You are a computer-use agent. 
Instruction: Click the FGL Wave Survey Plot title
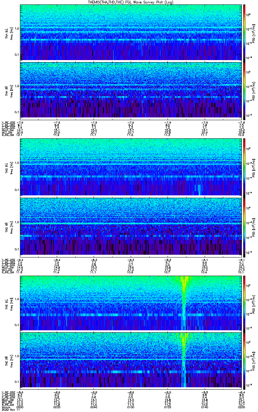tap(129, 2)
